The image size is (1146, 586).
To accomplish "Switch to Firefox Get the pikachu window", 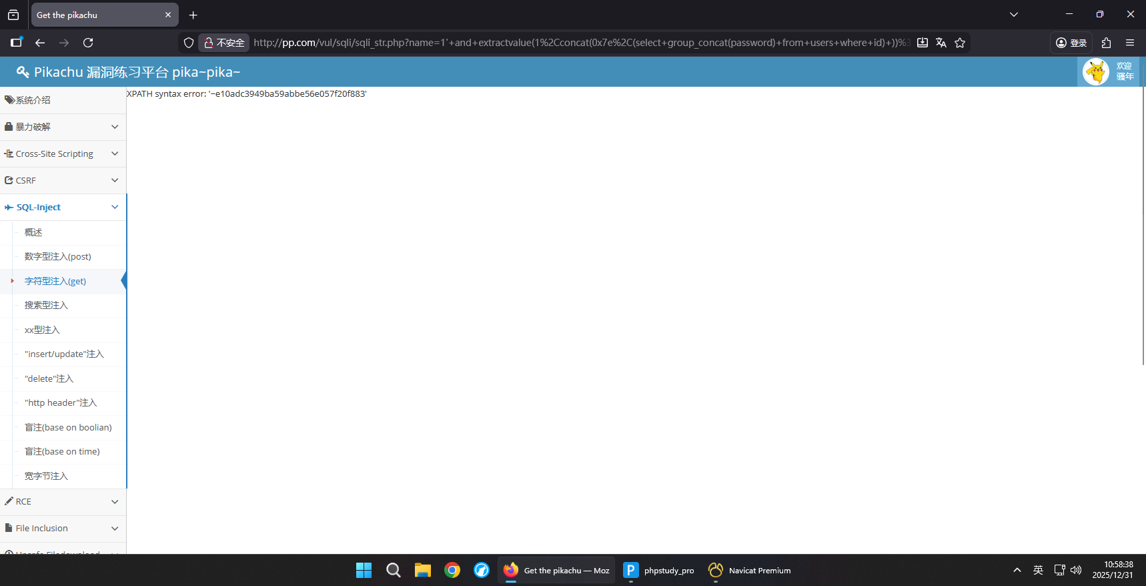I will coord(556,570).
